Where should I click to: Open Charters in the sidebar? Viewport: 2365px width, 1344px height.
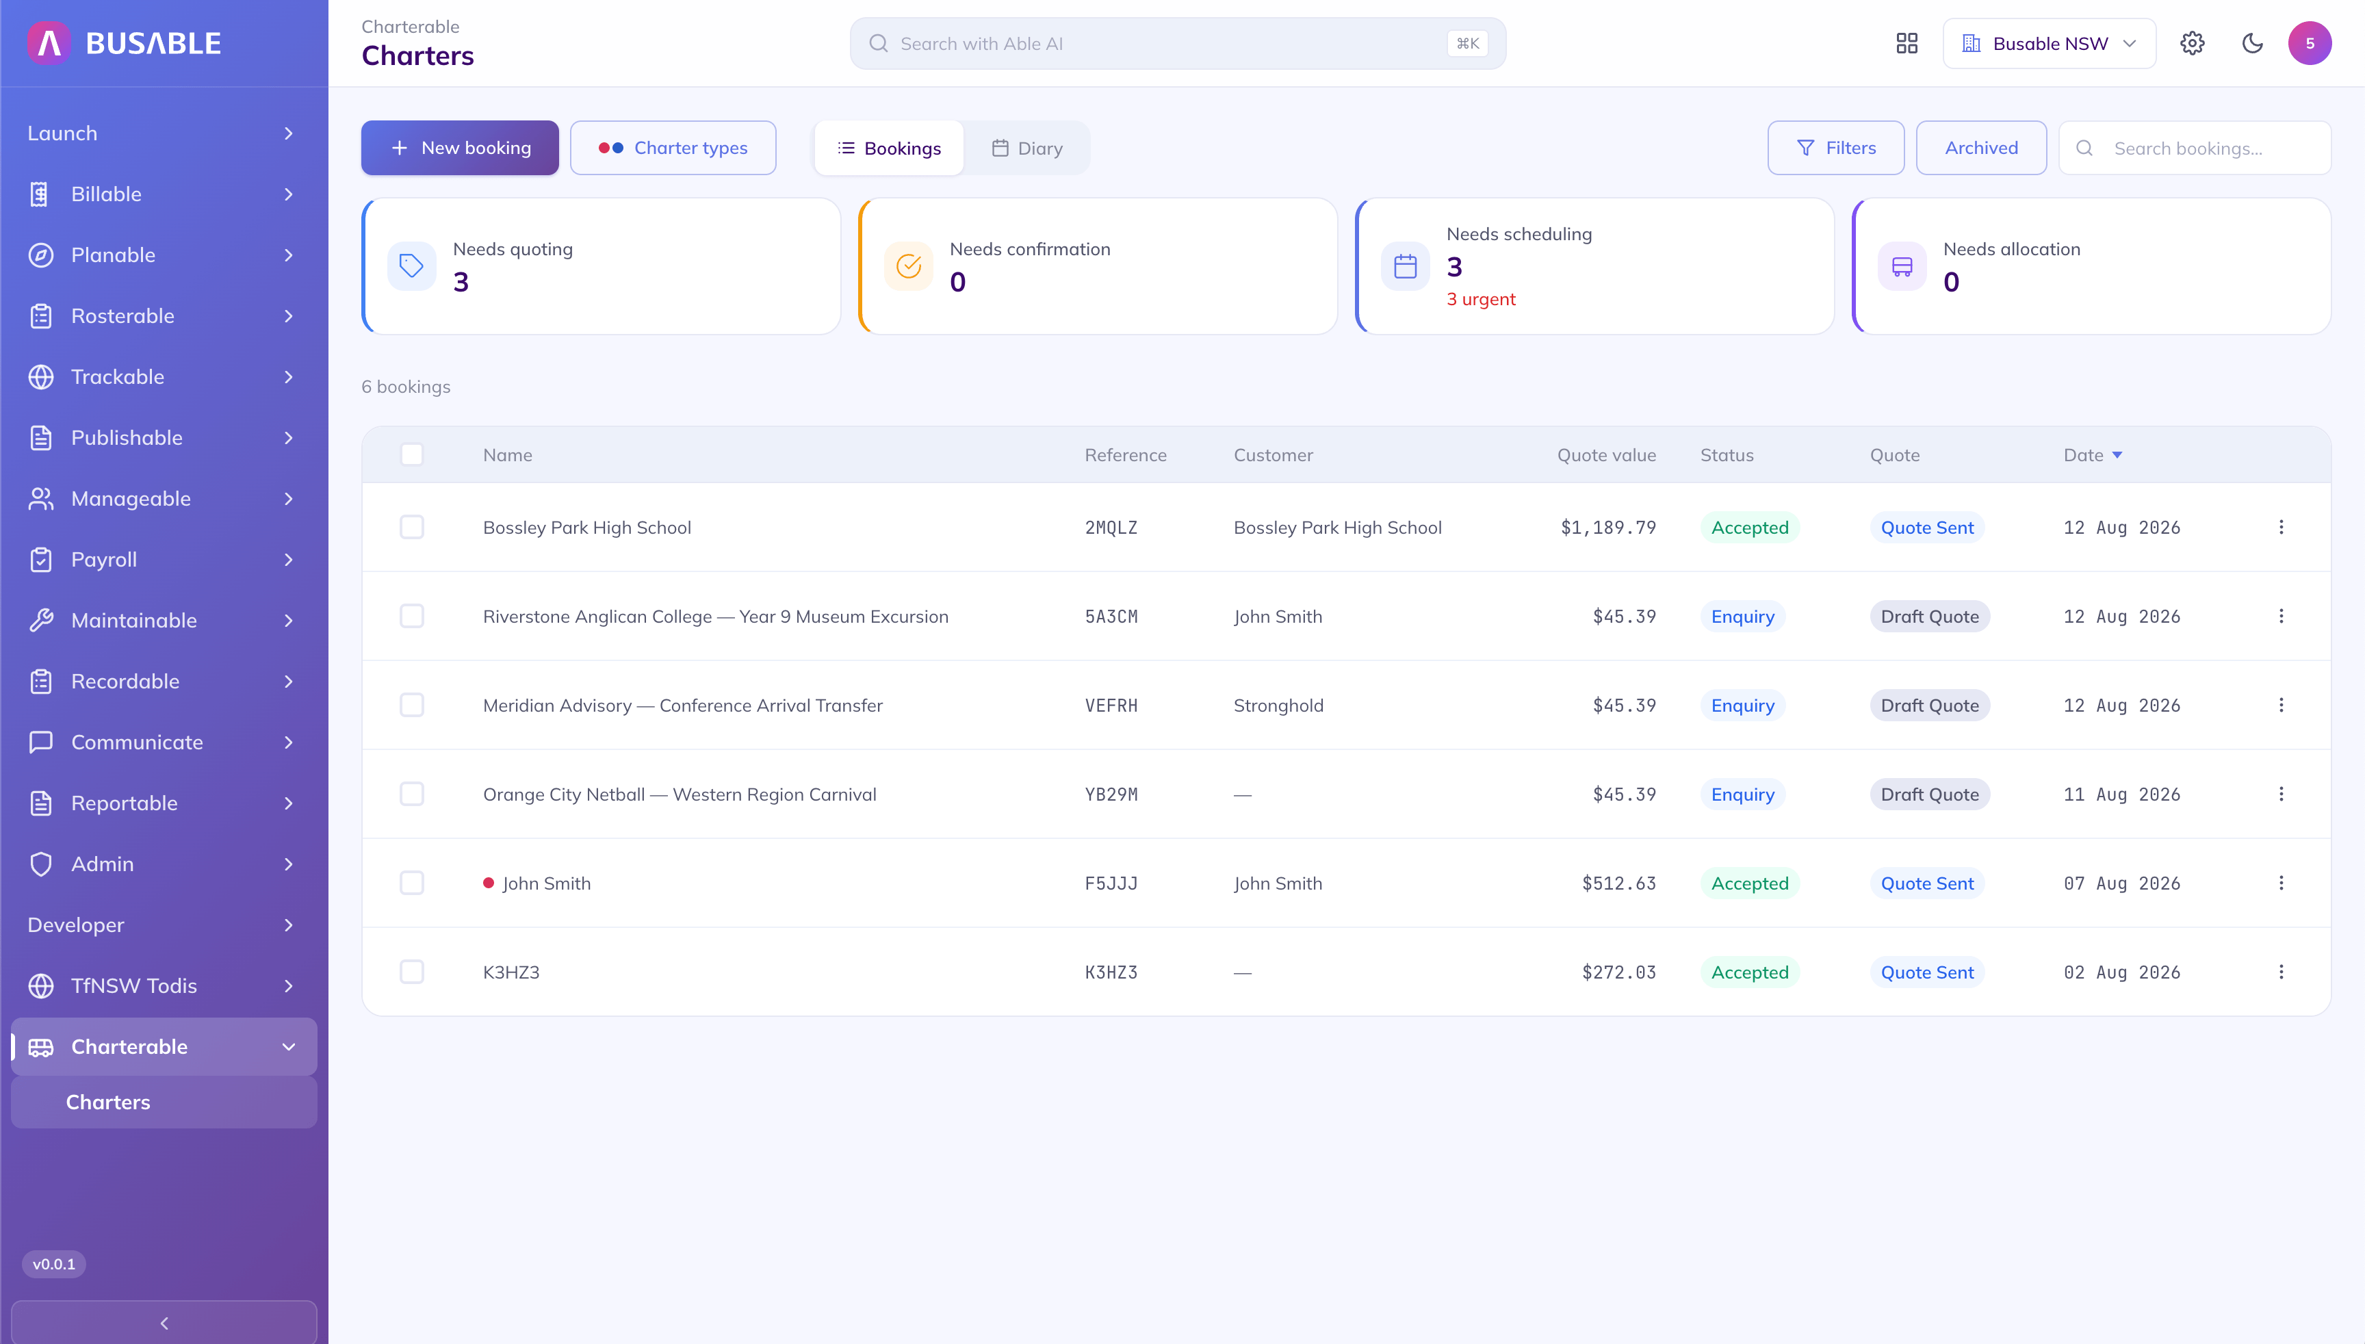tap(164, 1101)
